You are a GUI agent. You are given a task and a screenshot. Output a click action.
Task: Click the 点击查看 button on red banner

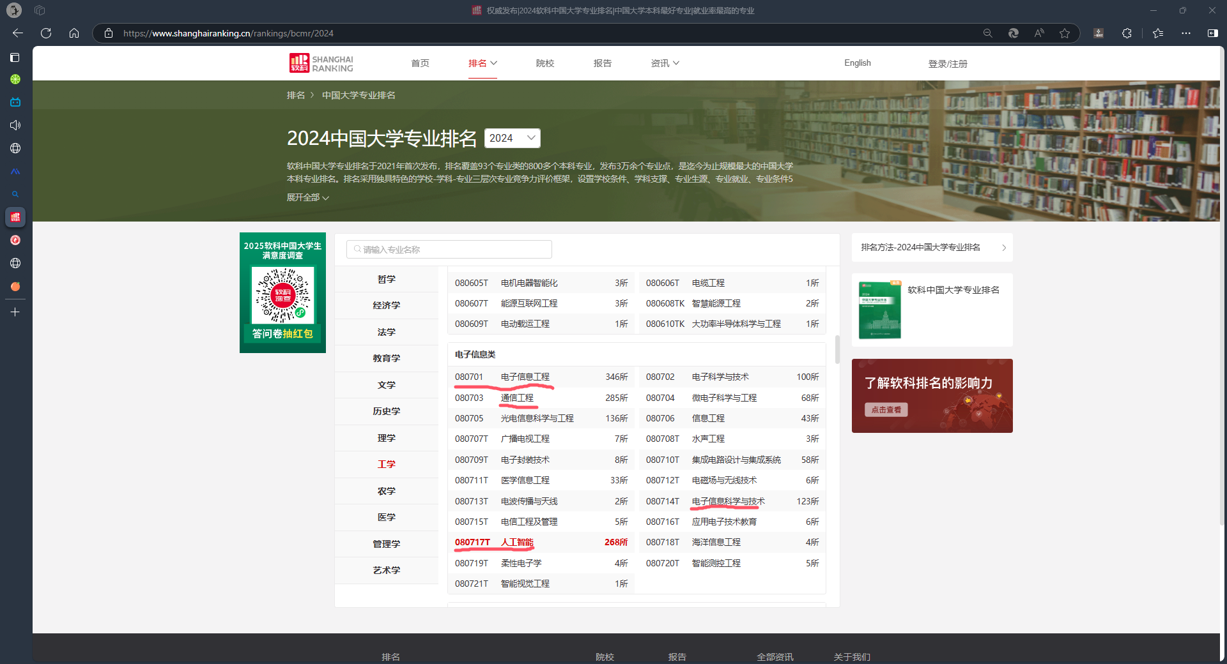pos(886,410)
